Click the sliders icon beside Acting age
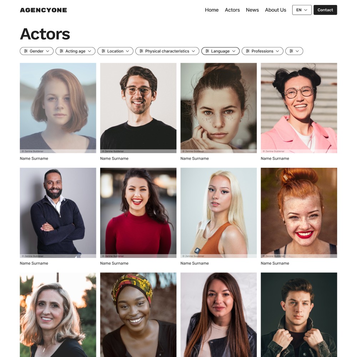The width and height of the screenshot is (357, 357). point(61,51)
